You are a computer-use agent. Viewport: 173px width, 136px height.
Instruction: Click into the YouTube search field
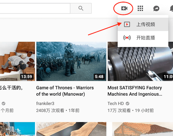(35, 8)
